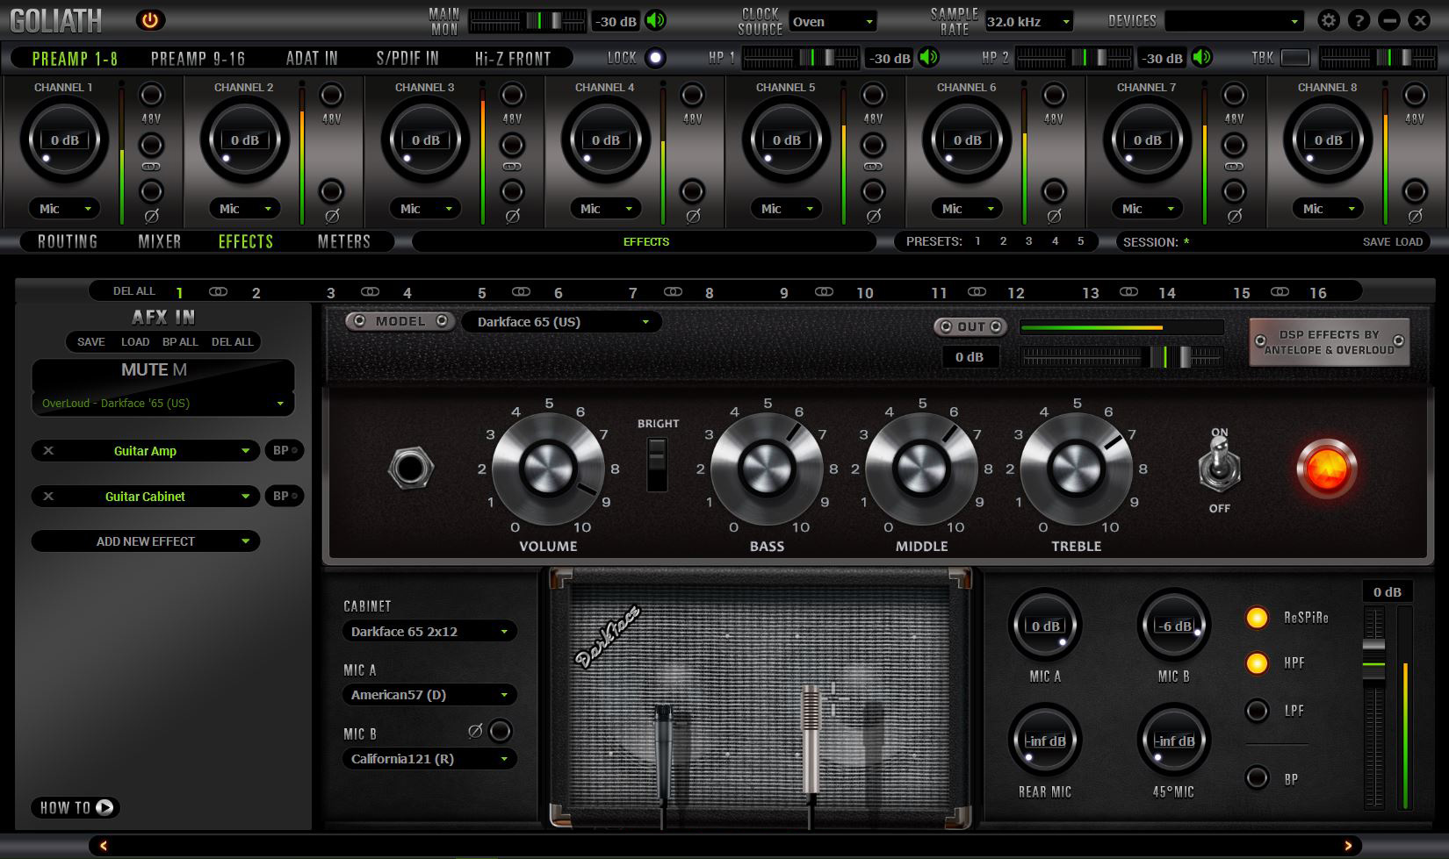This screenshot has height=859, width=1449.
Task: Enable the LPF filter button
Action: click(x=1257, y=710)
